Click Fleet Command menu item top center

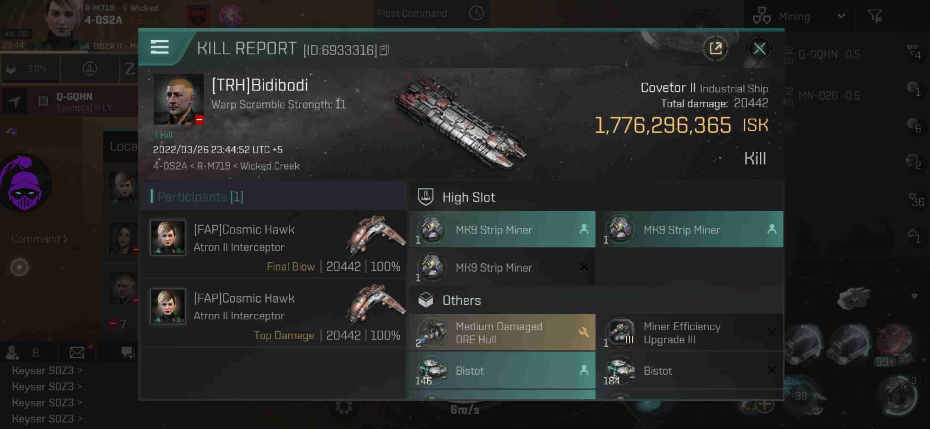[x=413, y=13]
